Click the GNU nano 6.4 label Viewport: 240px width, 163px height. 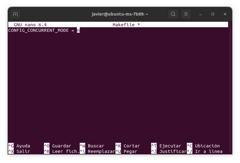[x=30, y=25]
